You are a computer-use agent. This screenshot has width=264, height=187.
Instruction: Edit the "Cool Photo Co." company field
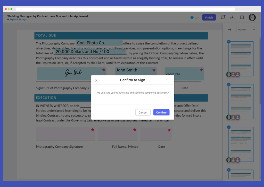click(99, 42)
